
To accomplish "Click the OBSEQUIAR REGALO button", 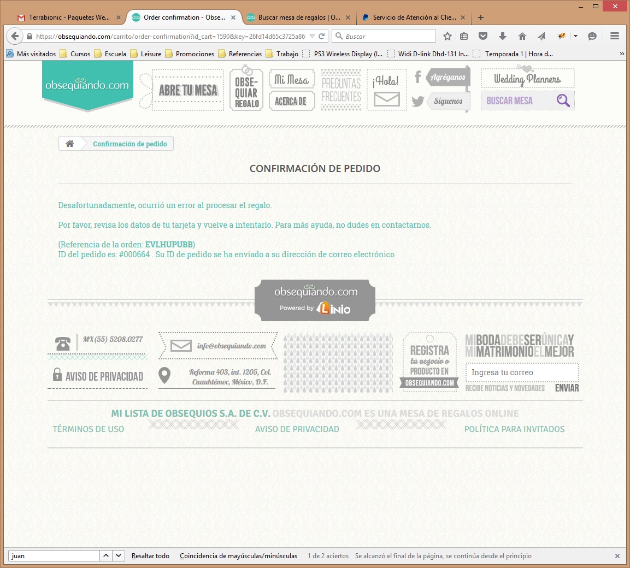I will [246, 90].
